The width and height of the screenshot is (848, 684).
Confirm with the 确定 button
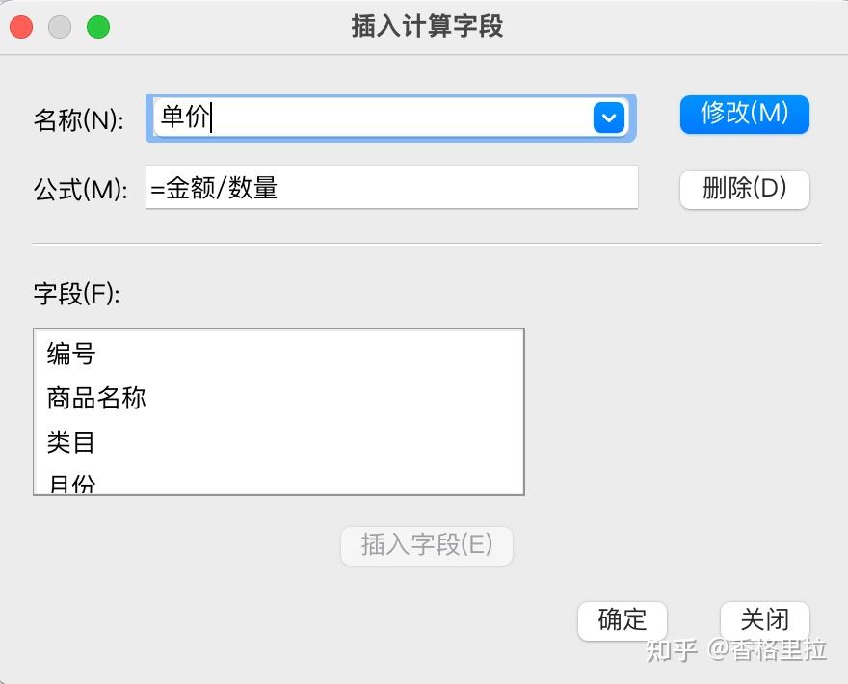coord(623,620)
